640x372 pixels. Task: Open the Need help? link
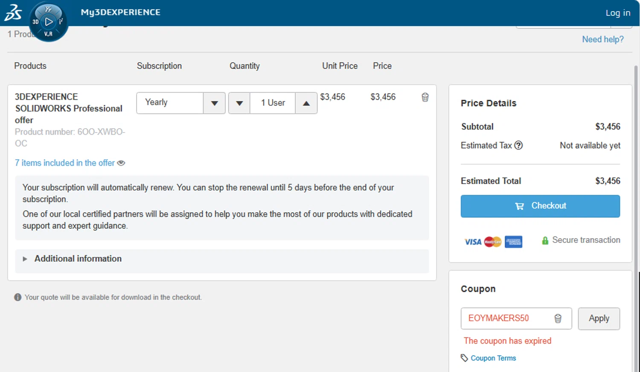(602, 39)
